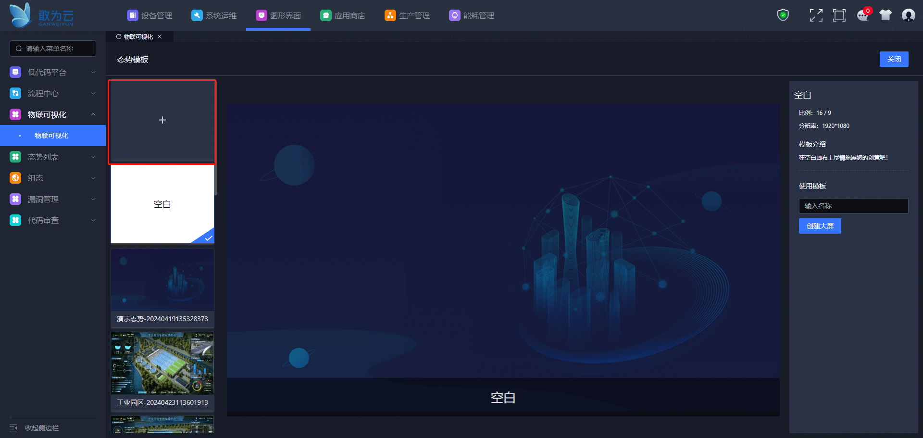Open the 能耗管理 top menu
The width and height of the screenshot is (923, 438).
pos(472,15)
